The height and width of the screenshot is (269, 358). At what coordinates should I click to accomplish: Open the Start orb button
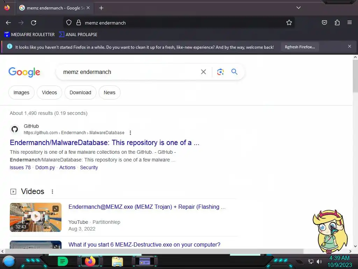coord(9,261)
